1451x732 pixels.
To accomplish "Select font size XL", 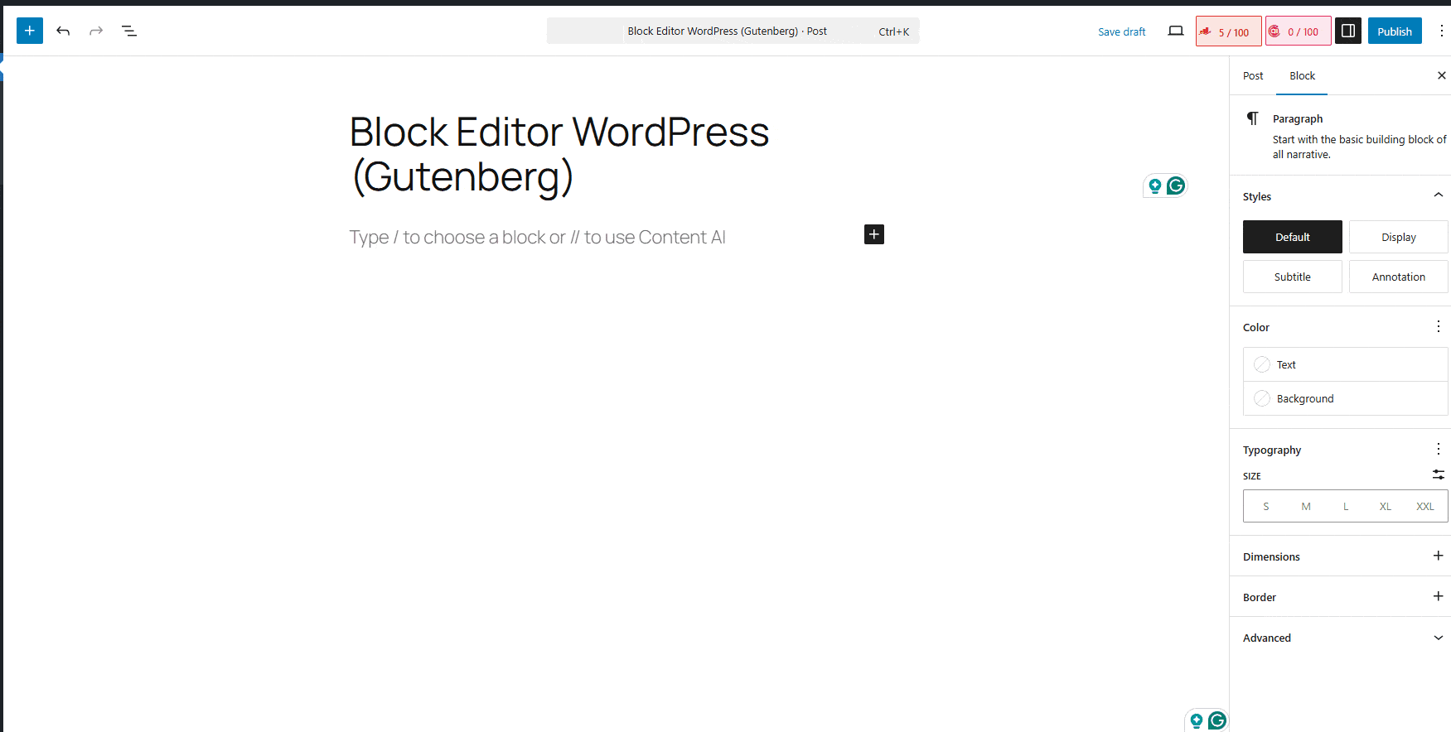I will tap(1386, 506).
